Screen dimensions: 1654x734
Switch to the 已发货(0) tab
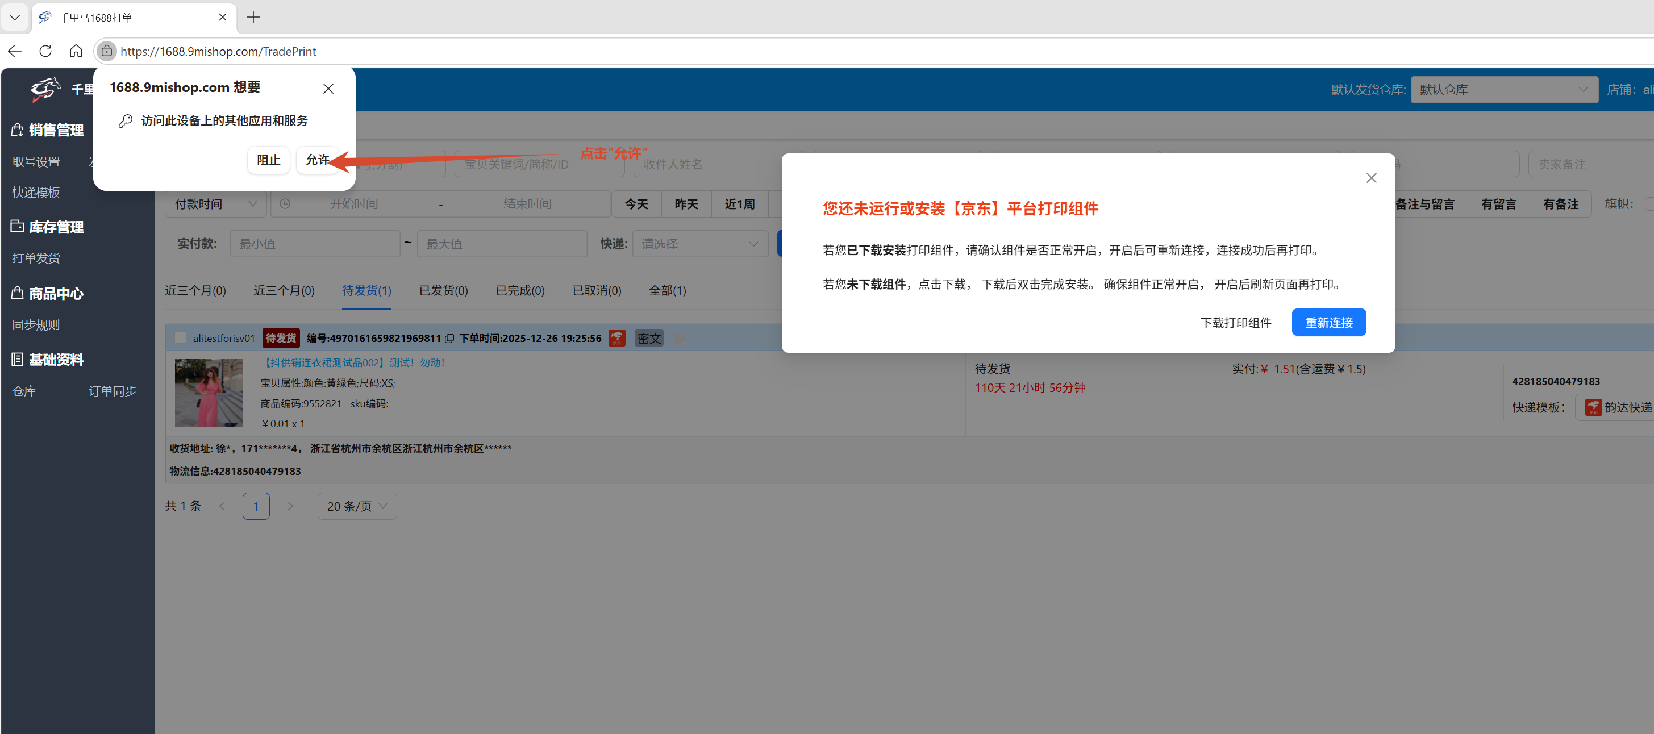coord(443,290)
